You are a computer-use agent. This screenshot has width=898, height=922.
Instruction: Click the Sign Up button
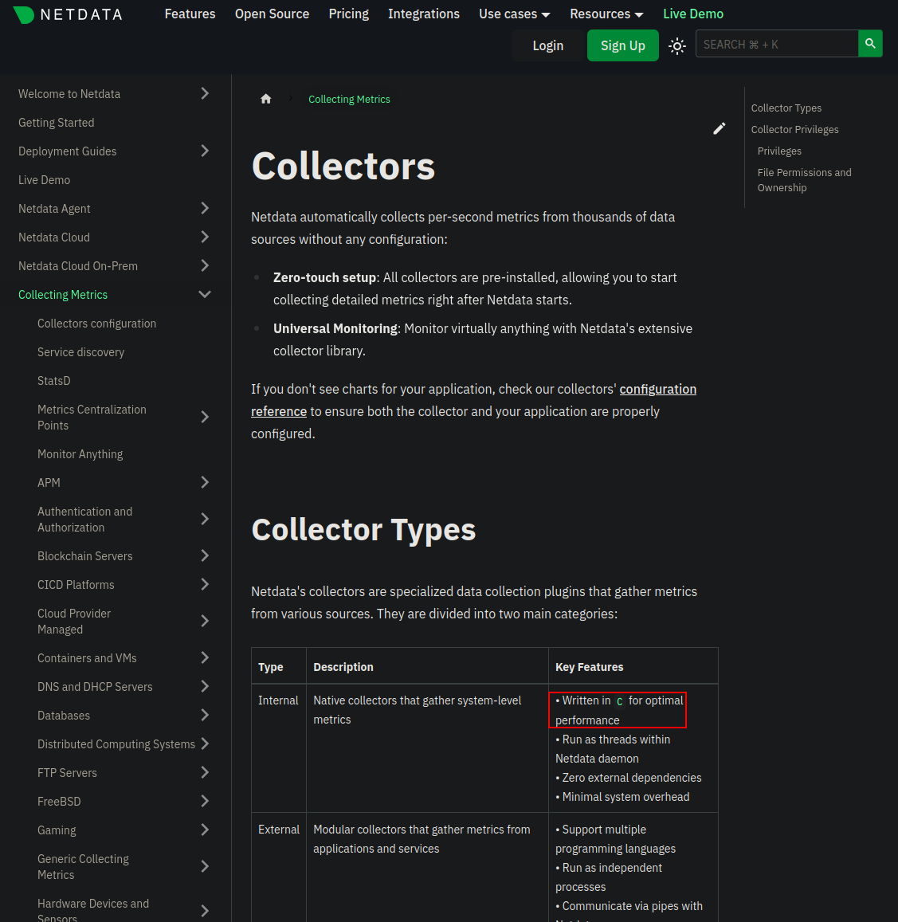click(x=623, y=46)
